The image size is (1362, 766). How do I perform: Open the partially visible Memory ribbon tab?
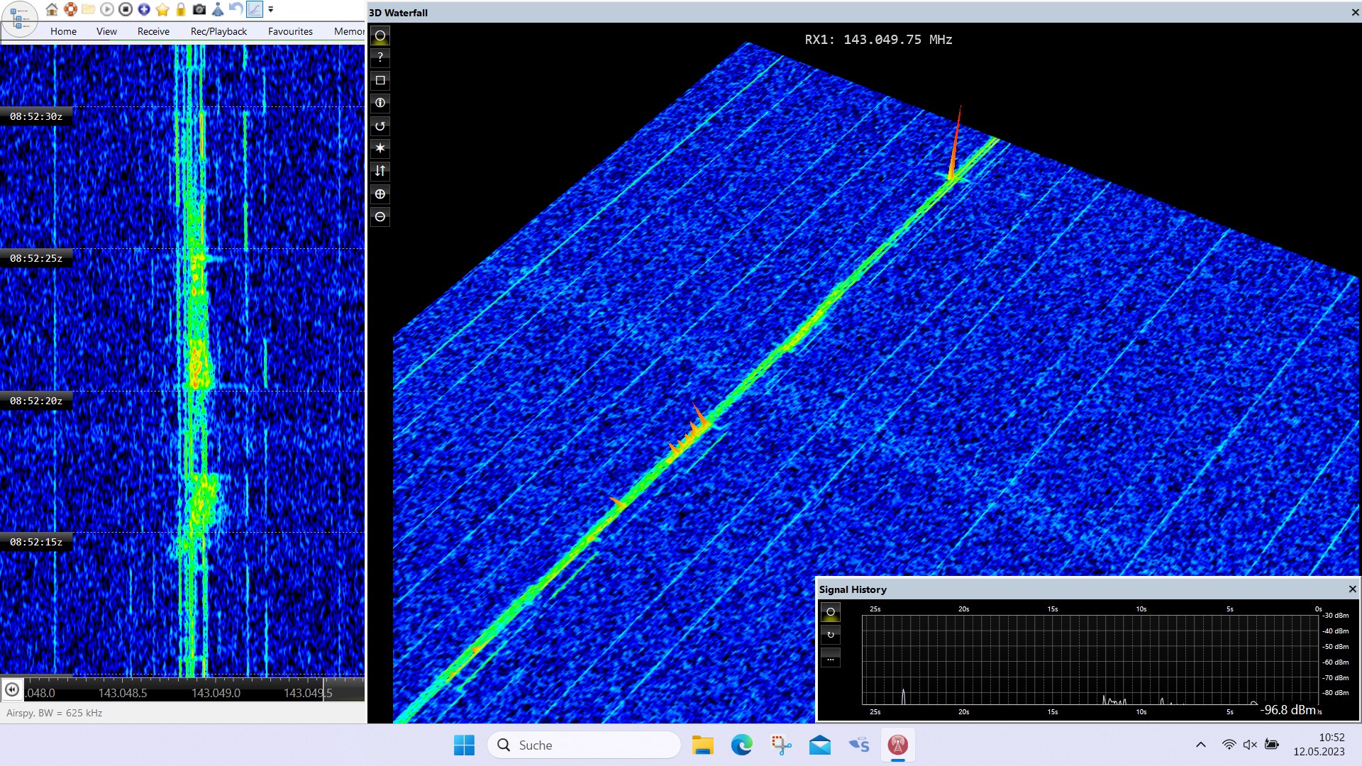349,31
